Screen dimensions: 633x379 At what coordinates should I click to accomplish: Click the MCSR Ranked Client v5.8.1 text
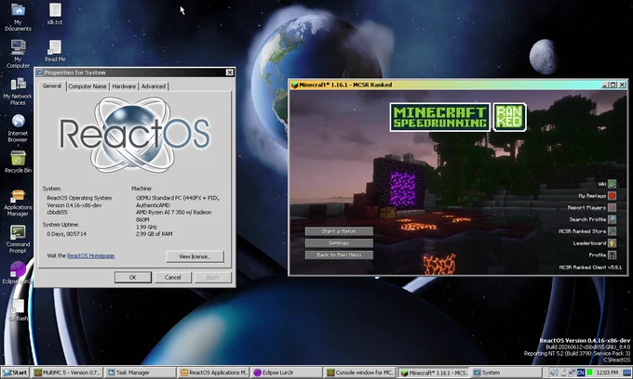click(x=590, y=267)
